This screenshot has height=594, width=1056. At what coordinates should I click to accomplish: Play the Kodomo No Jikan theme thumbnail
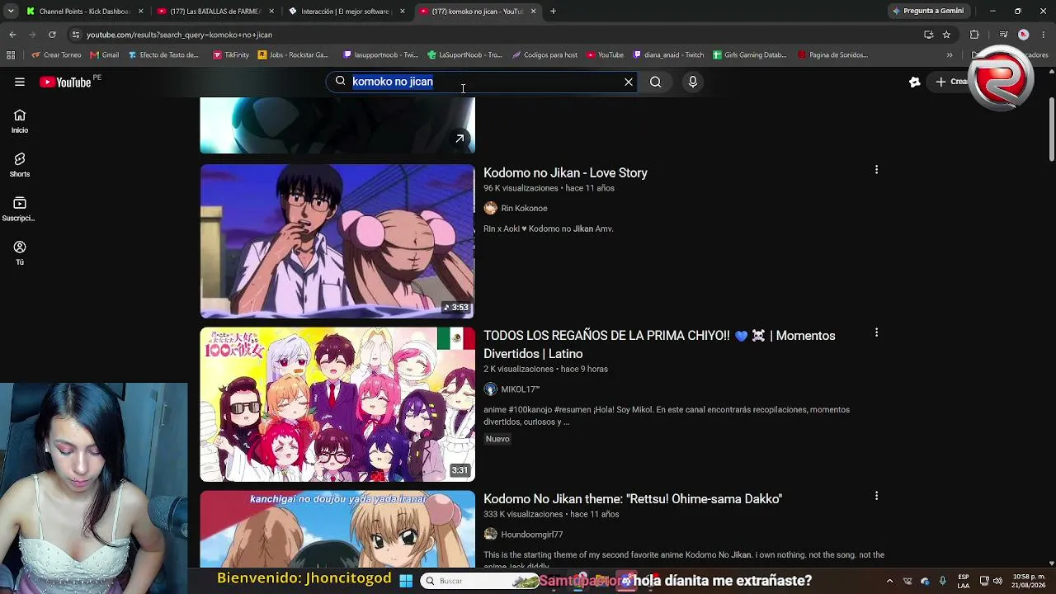(x=337, y=529)
